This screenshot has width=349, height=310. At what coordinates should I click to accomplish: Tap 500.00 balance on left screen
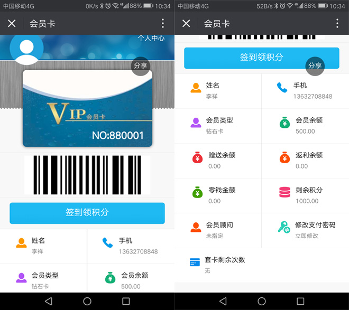pyautogui.click(x=131, y=286)
